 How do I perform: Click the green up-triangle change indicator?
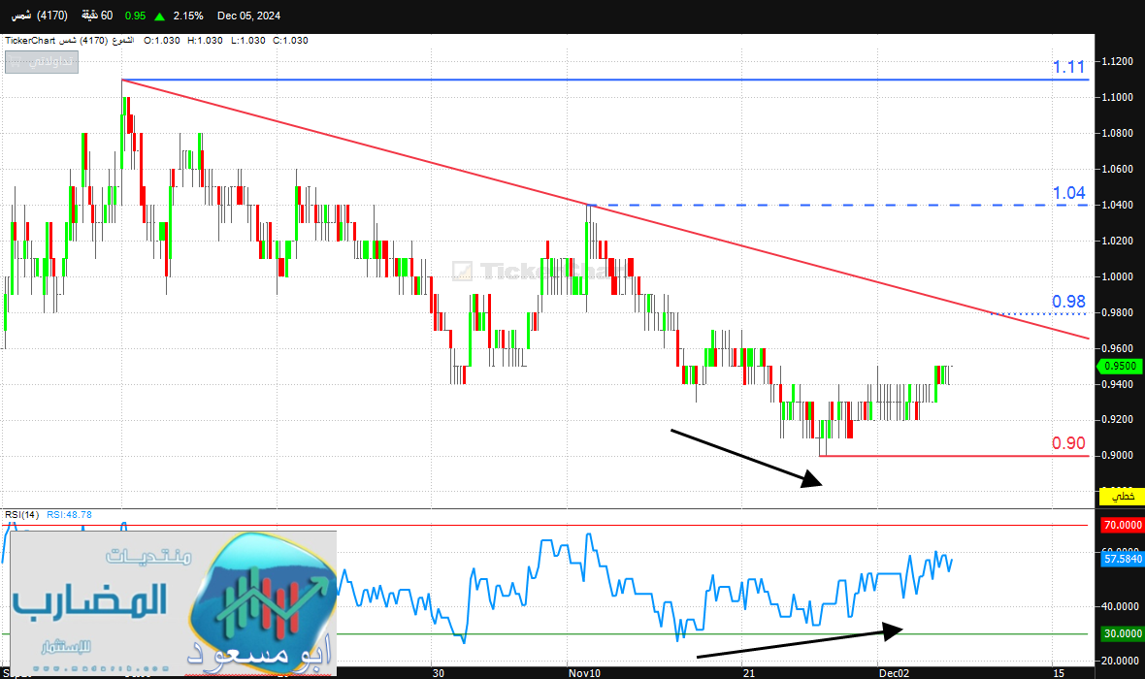(x=160, y=16)
